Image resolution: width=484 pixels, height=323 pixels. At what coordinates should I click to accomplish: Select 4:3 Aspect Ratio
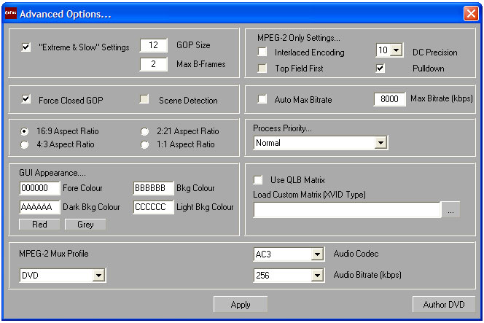(x=24, y=144)
